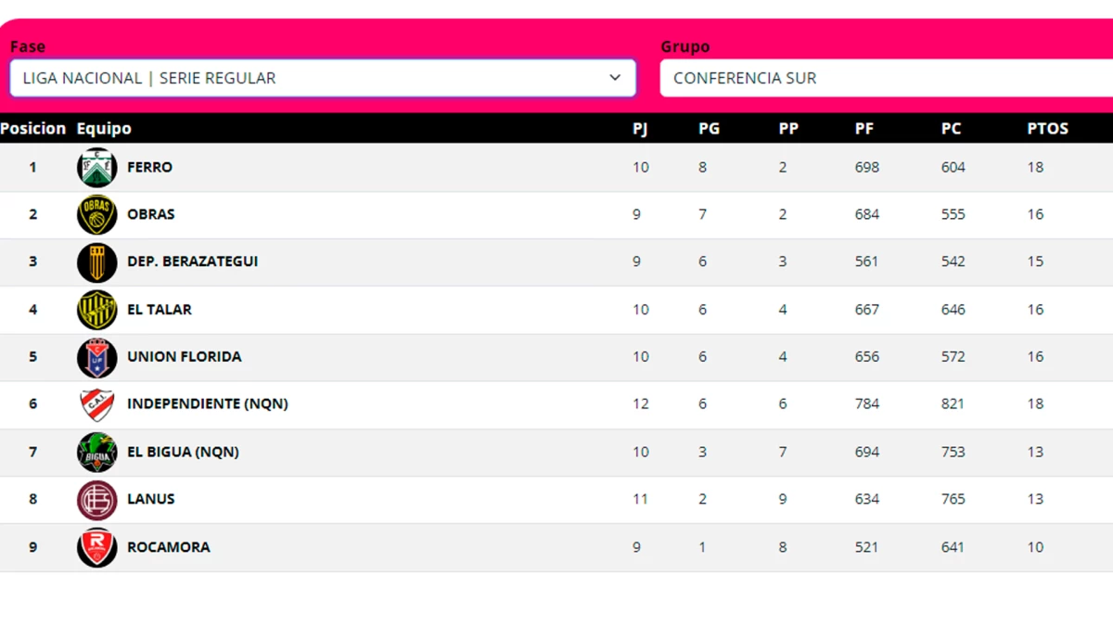Open the Fase dropdown chevron
1113x626 pixels.
tap(615, 78)
